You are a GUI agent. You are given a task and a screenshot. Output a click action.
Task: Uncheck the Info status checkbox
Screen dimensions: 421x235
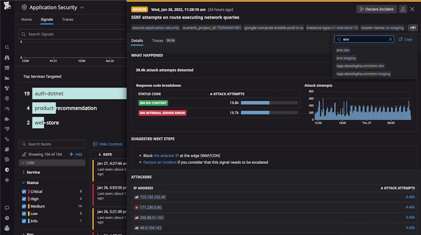(x=24, y=221)
